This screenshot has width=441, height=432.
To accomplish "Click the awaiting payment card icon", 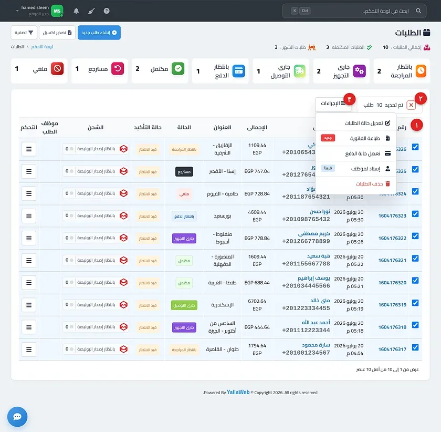I will click(239, 71).
